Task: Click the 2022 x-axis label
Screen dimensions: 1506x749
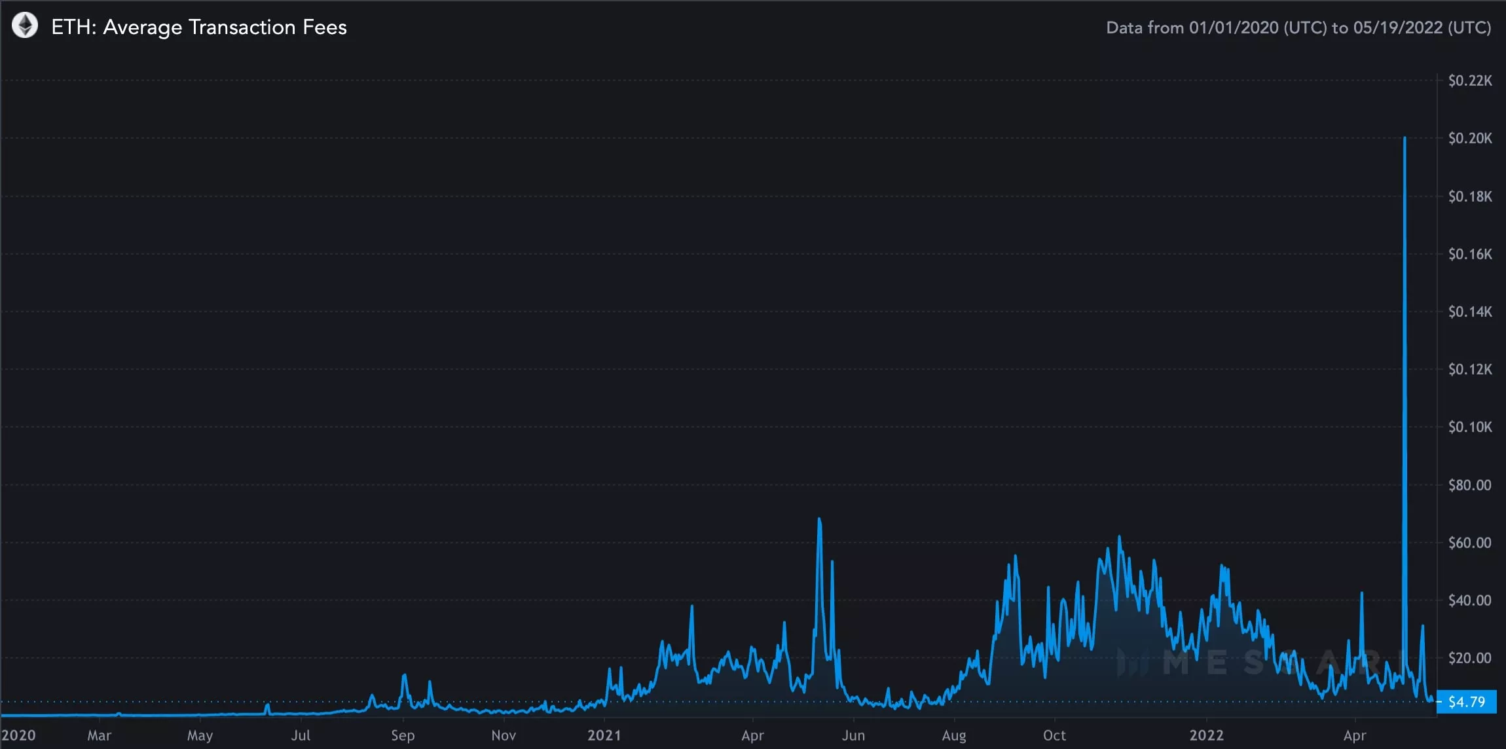Action: [1206, 735]
